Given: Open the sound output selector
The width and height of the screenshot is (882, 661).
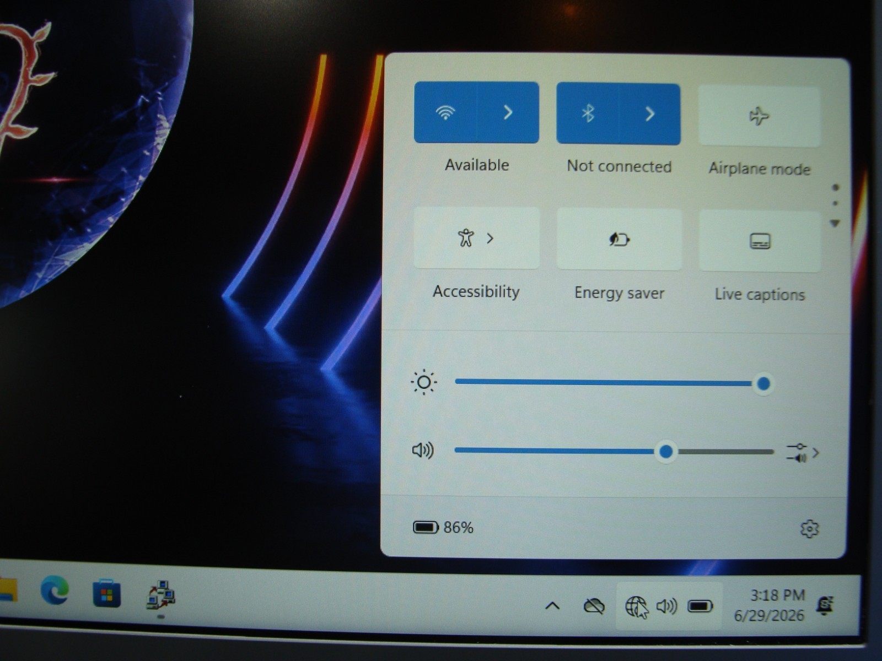Looking at the screenshot, I should 803,453.
